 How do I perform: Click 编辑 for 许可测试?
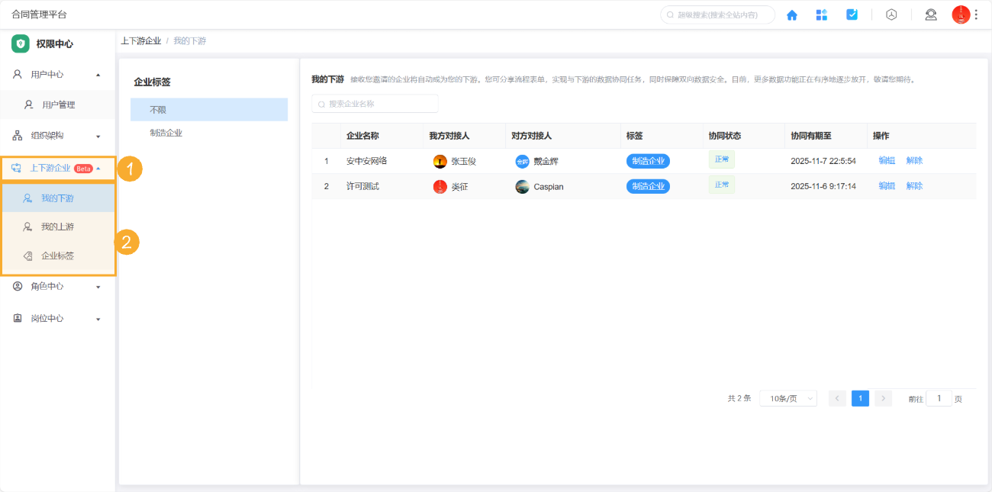886,185
